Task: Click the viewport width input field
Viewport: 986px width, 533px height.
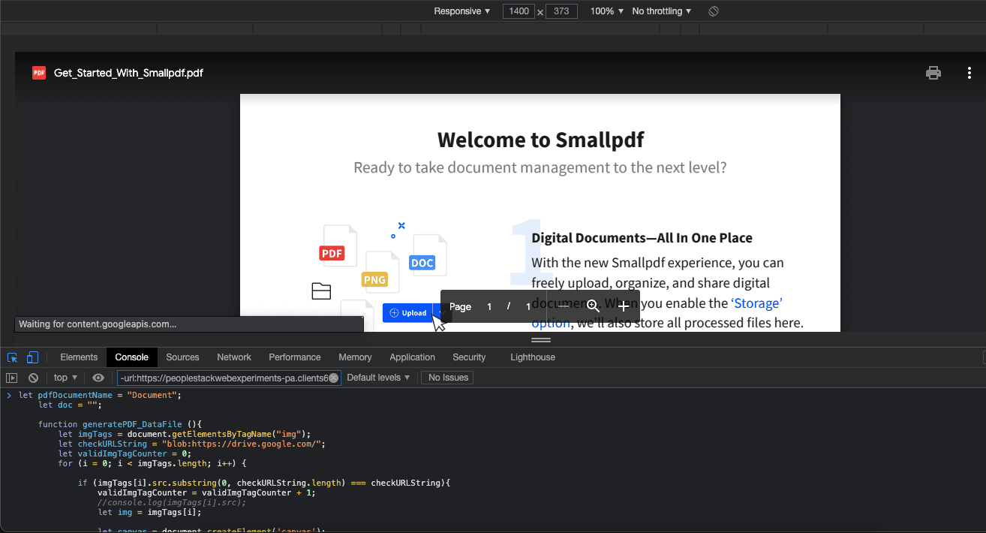Action: [518, 11]
